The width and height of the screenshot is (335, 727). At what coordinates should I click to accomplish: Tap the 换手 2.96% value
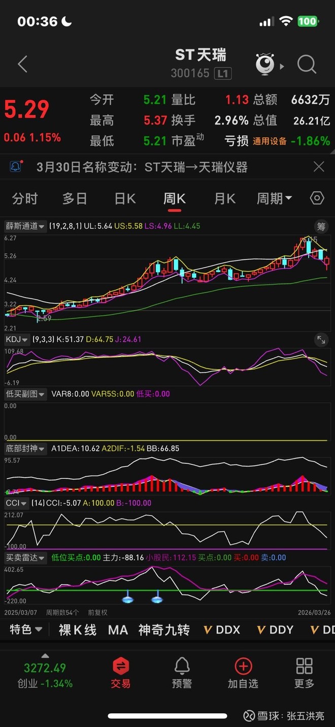[x=231, y=120]
